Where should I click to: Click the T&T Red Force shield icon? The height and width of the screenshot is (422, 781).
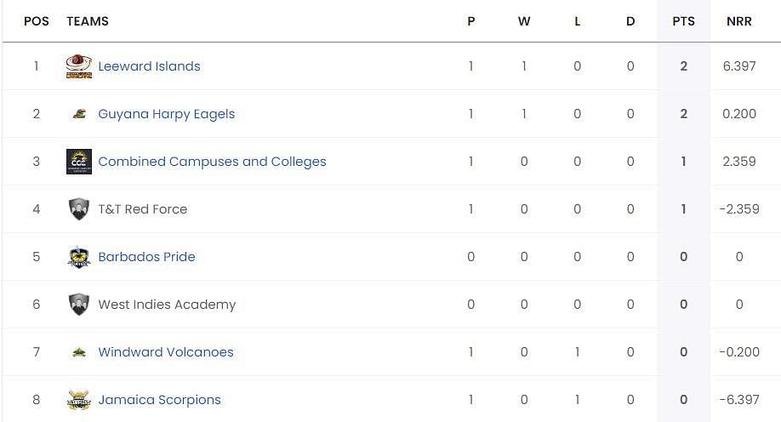click(79, 209)
